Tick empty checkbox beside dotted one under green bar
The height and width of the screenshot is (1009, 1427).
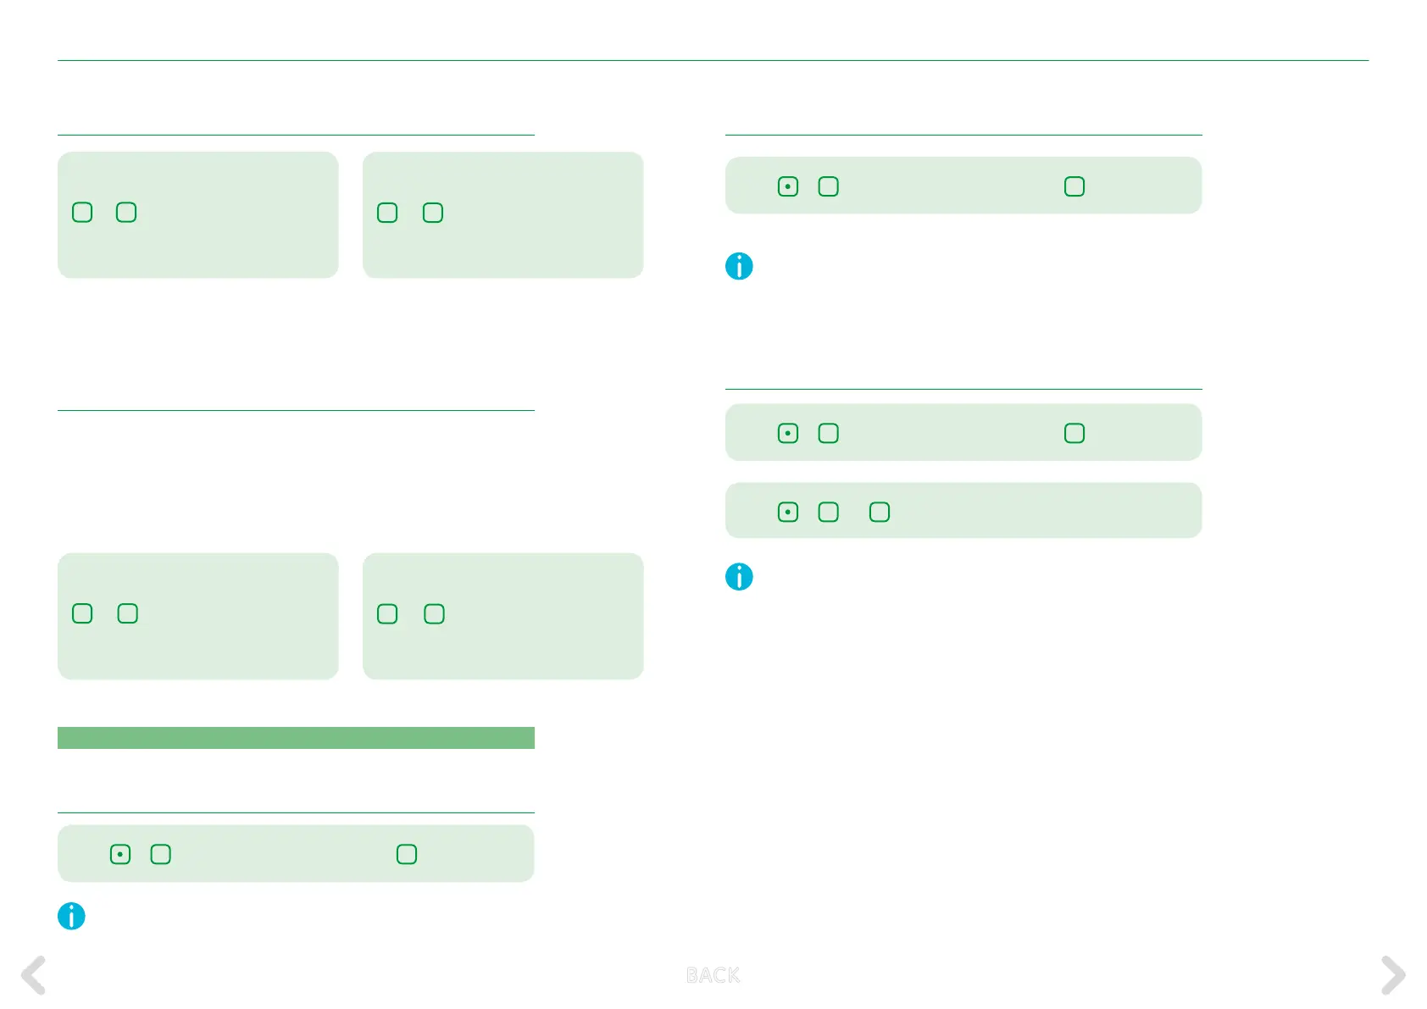[x=160, y=854]
